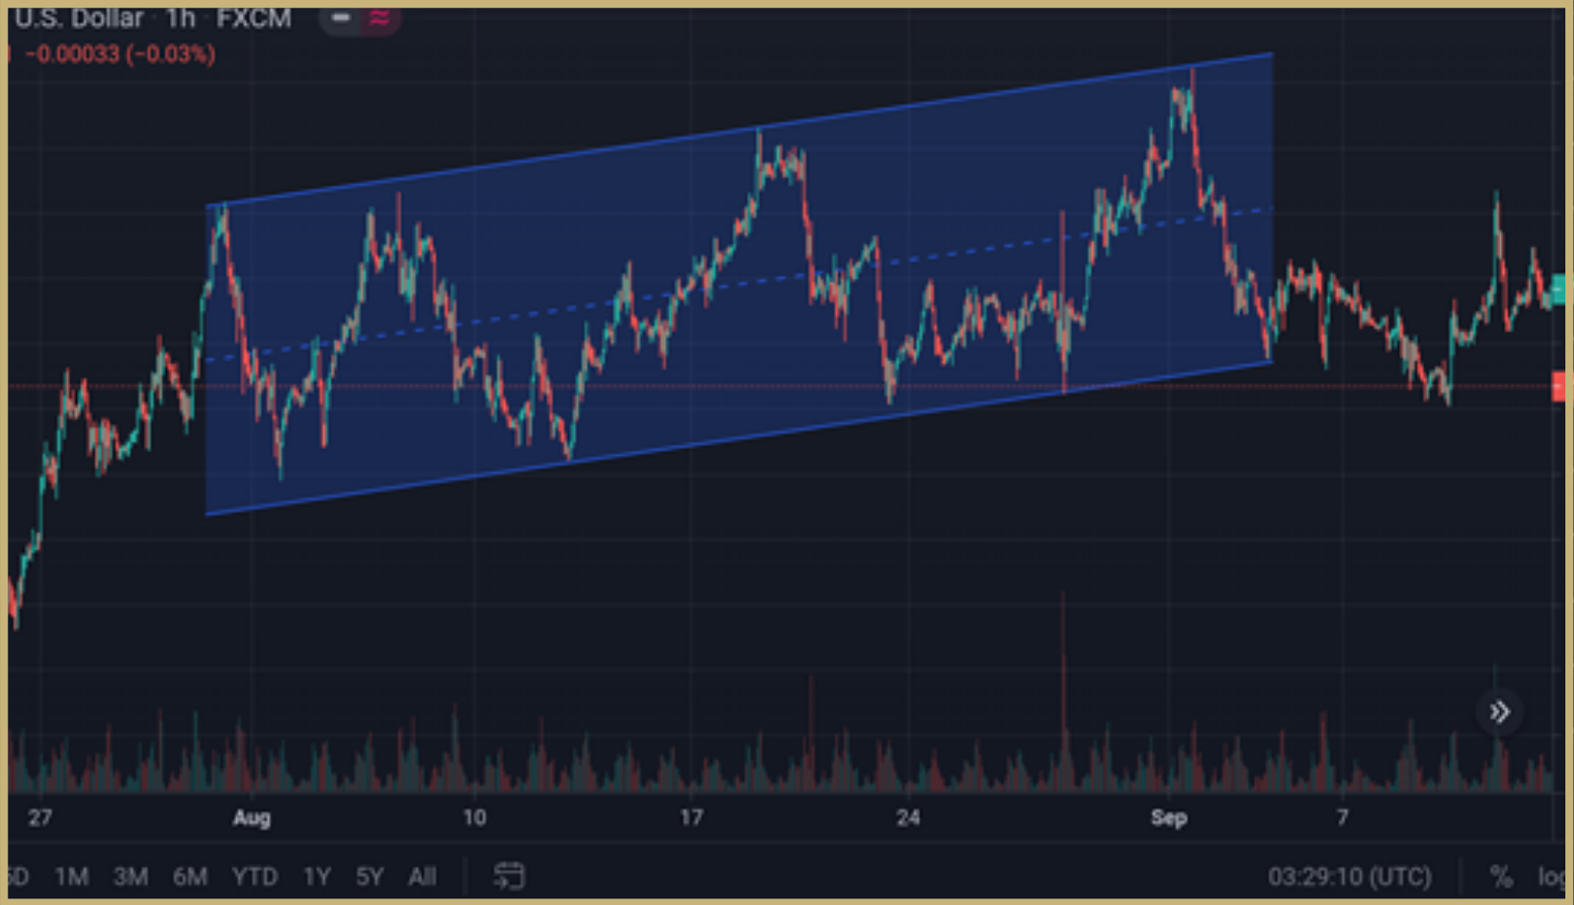Toggle percentage scaling on the price axis

1503,876
